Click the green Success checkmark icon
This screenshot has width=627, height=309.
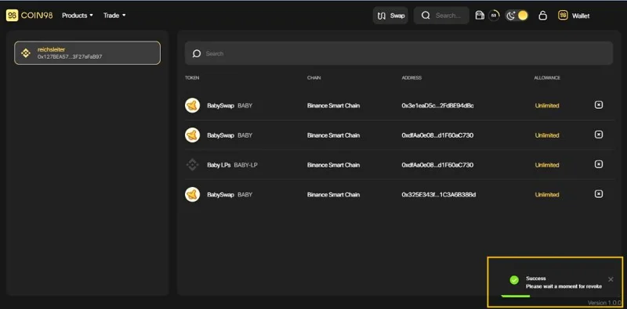coord(514,280)
